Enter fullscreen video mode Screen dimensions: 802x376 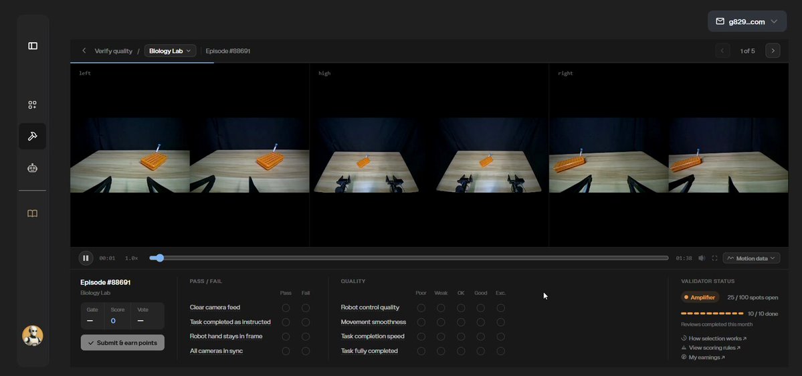714,258
